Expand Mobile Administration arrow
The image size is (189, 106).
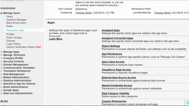point(1,77)
